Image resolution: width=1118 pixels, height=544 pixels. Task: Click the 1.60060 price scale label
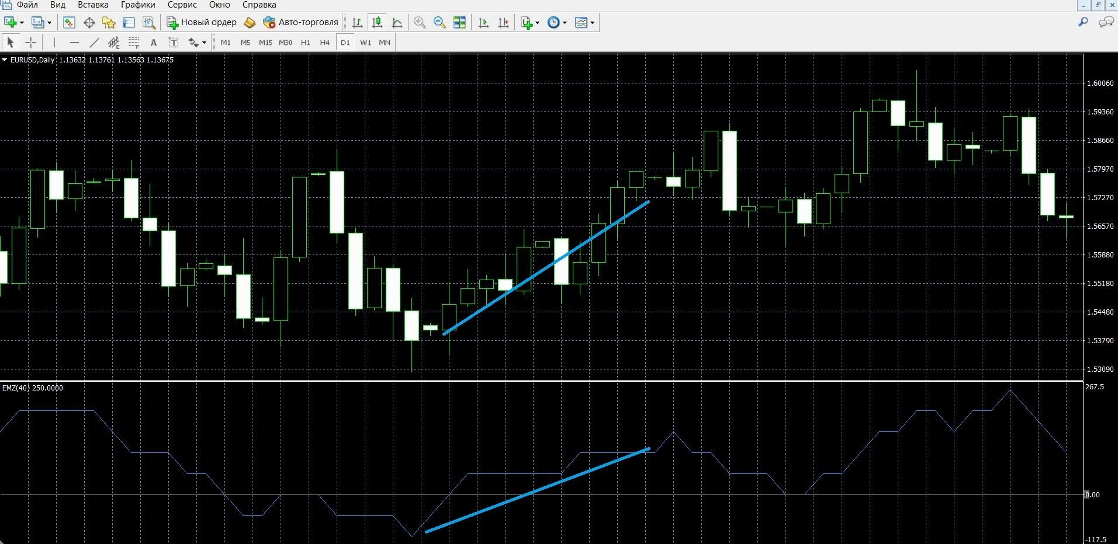tap(1099, 83)
